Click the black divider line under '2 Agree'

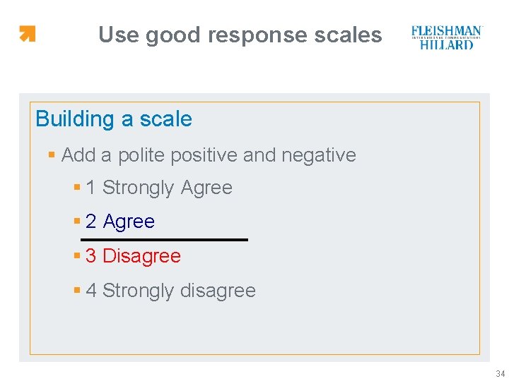click(x=164, y=240)
